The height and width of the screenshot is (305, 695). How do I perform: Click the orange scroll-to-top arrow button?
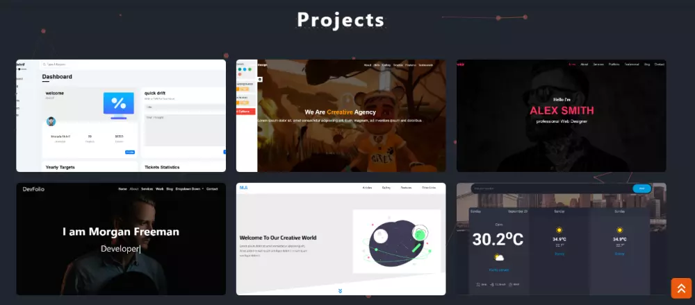click(681, 288)
